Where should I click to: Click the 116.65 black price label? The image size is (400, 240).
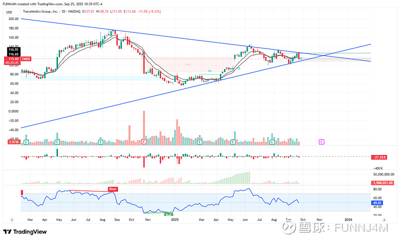pyautogui.click(x=13, y=54)
